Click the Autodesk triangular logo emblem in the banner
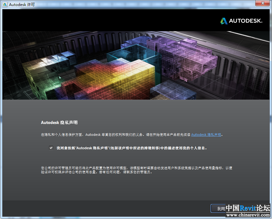The height and width of the screenshot is (219, 272). (224, 21)
